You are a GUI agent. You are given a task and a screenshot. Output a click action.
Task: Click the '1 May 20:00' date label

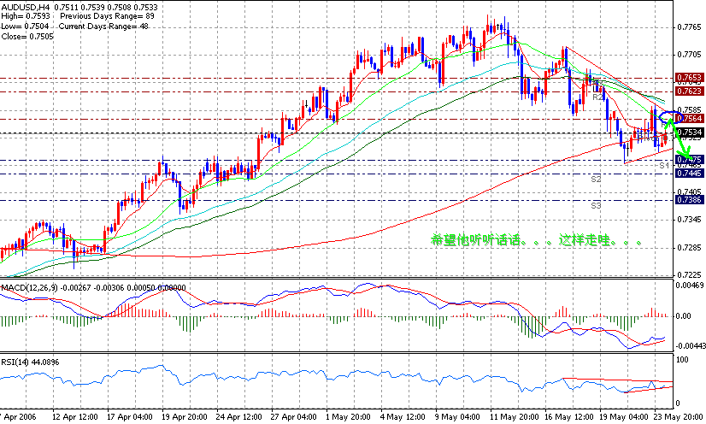pos(348,417)
